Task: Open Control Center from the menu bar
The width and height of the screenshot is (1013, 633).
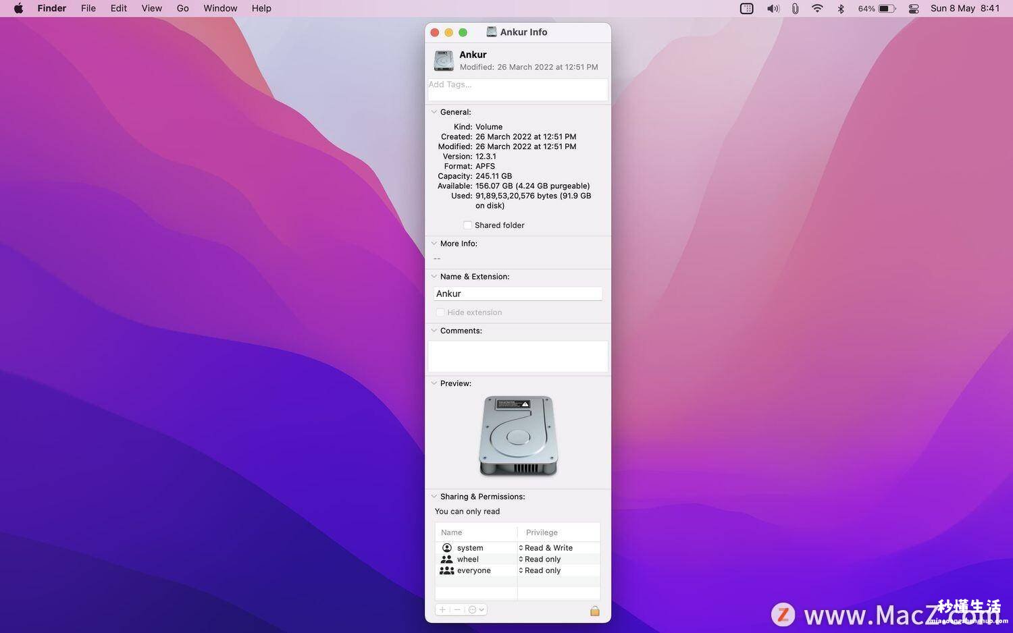Action: click(914, 9)
